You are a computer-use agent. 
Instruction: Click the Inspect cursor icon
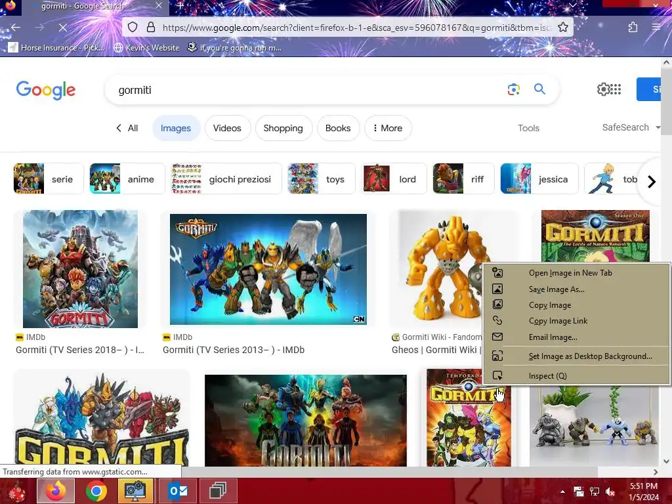(497, 375)
